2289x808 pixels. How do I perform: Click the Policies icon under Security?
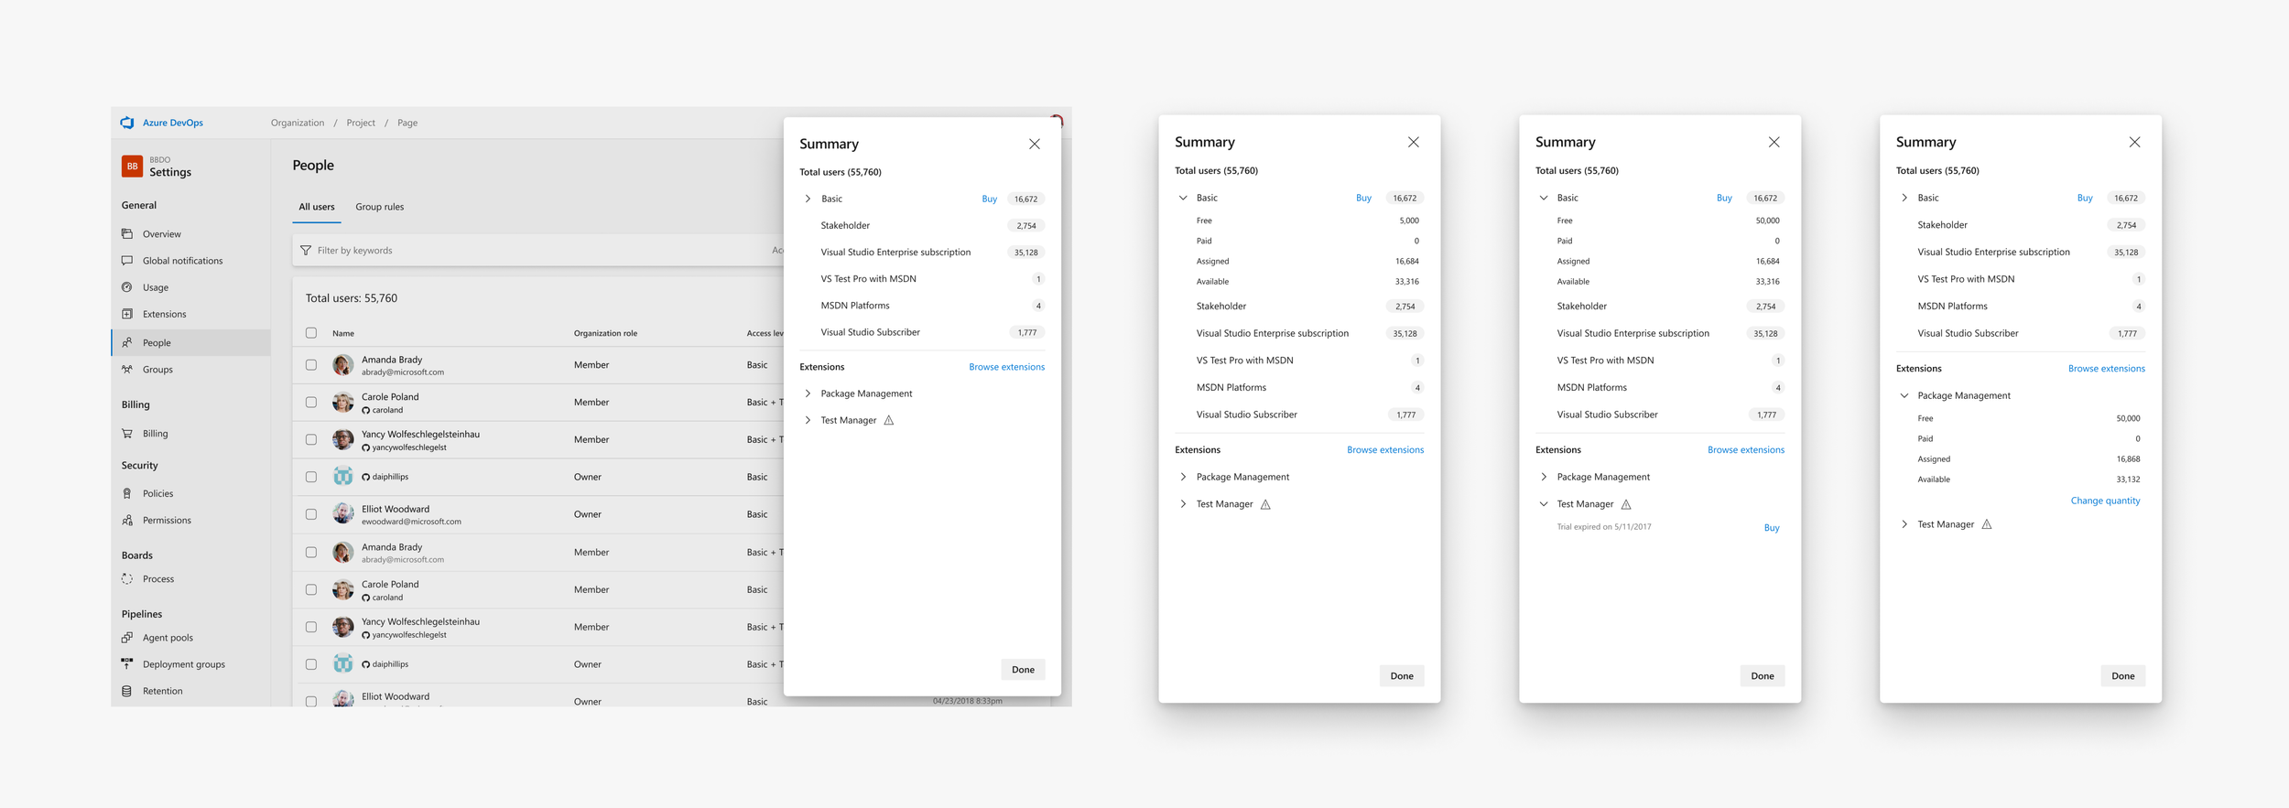(x=127, y=493)
